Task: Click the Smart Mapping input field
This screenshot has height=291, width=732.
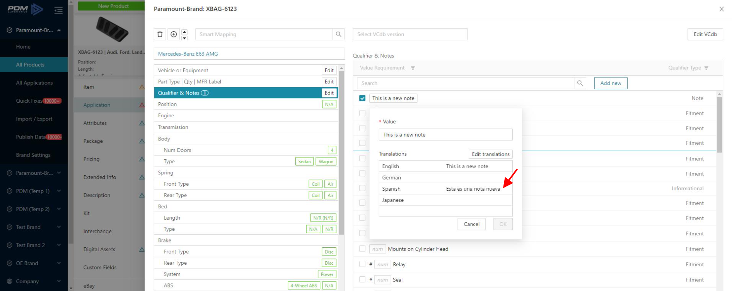Action: coord(264,34)
